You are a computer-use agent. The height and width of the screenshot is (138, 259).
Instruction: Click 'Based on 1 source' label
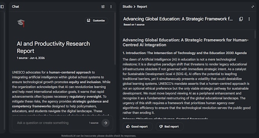pyautogui.click(x=134, y=24)
